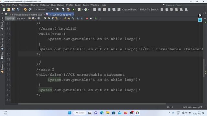Open Microsoft Edge from taskbar
The width and height of the screenshot is (207, 116).
pos(102,113)
